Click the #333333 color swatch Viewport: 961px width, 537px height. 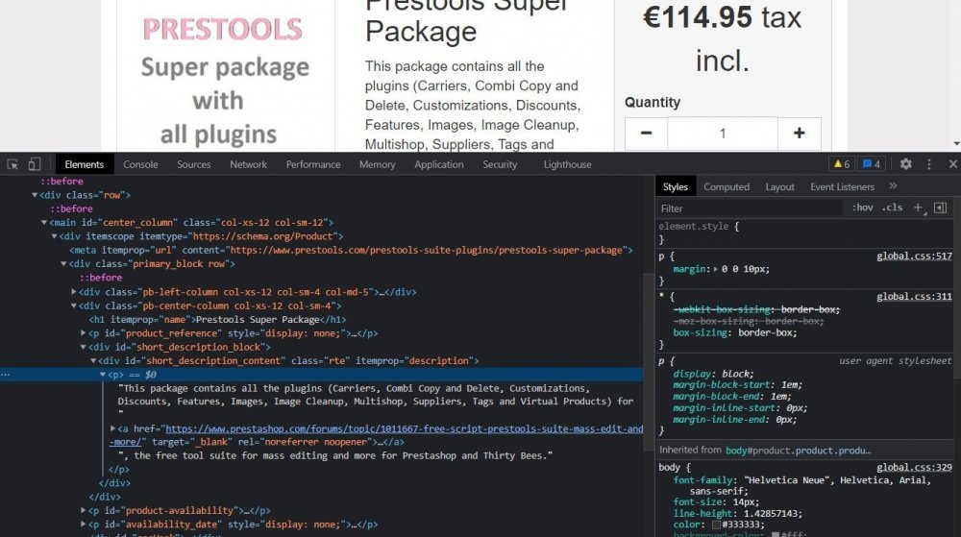click(x=716, y=525)
